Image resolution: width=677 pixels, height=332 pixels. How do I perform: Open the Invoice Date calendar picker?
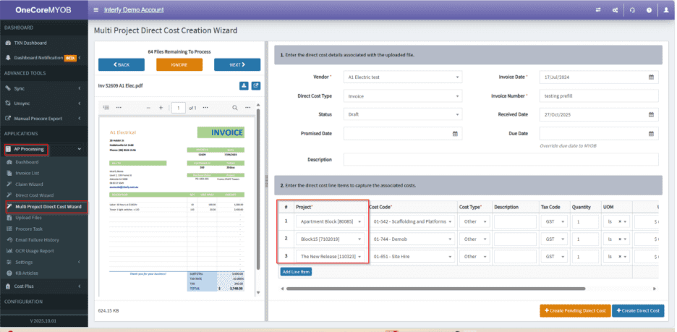pos(651,77)
